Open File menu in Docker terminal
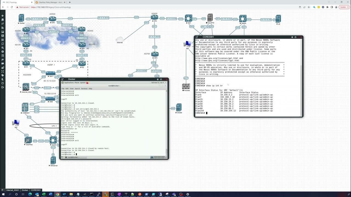 point(63,89)
